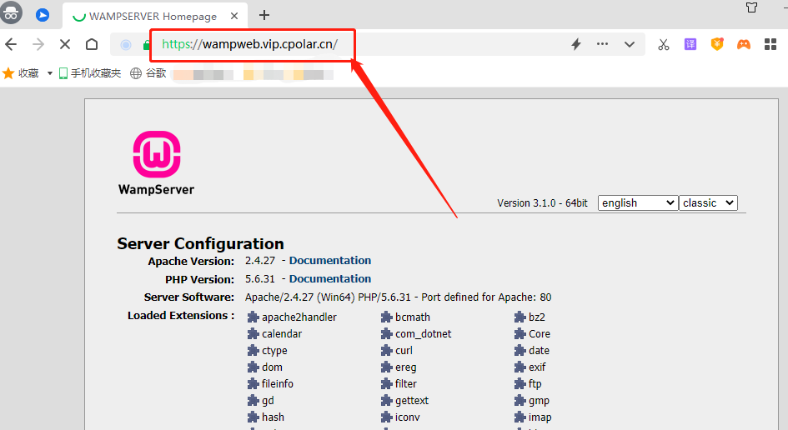Click the favorites star icon
This screenshot has width=788, height=430.
[x=8, y=73]
